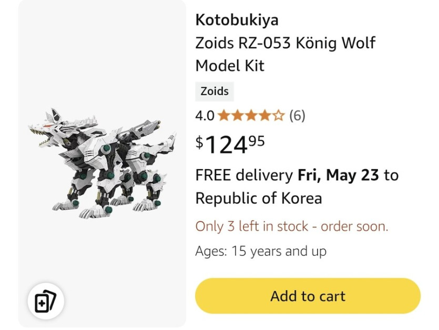Select the Zoids category tag

pos(215,91)
